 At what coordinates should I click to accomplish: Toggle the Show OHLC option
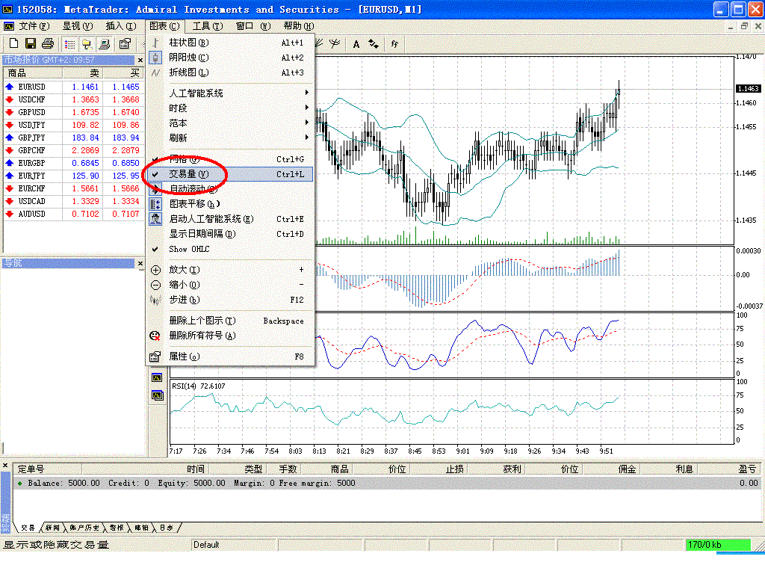point(230,249)
